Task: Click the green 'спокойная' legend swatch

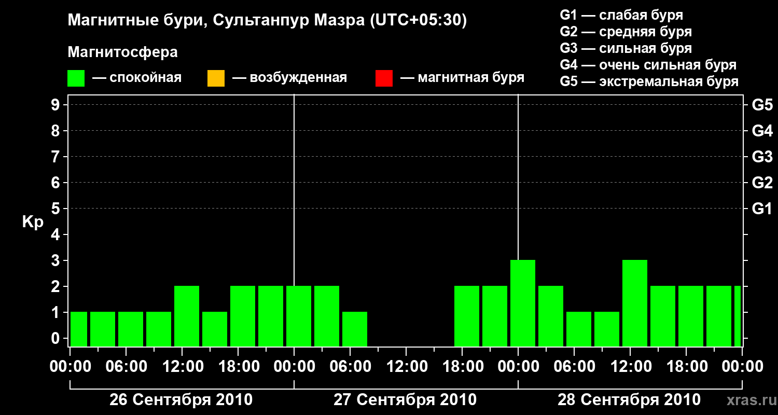Action: click(76, 78)
